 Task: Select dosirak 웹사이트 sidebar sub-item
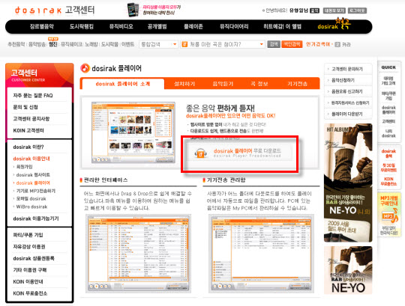pyautogui.click(x=33, y=175)
